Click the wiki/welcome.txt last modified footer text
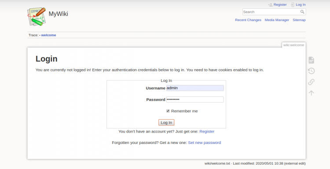 click(x=255, y=164)
